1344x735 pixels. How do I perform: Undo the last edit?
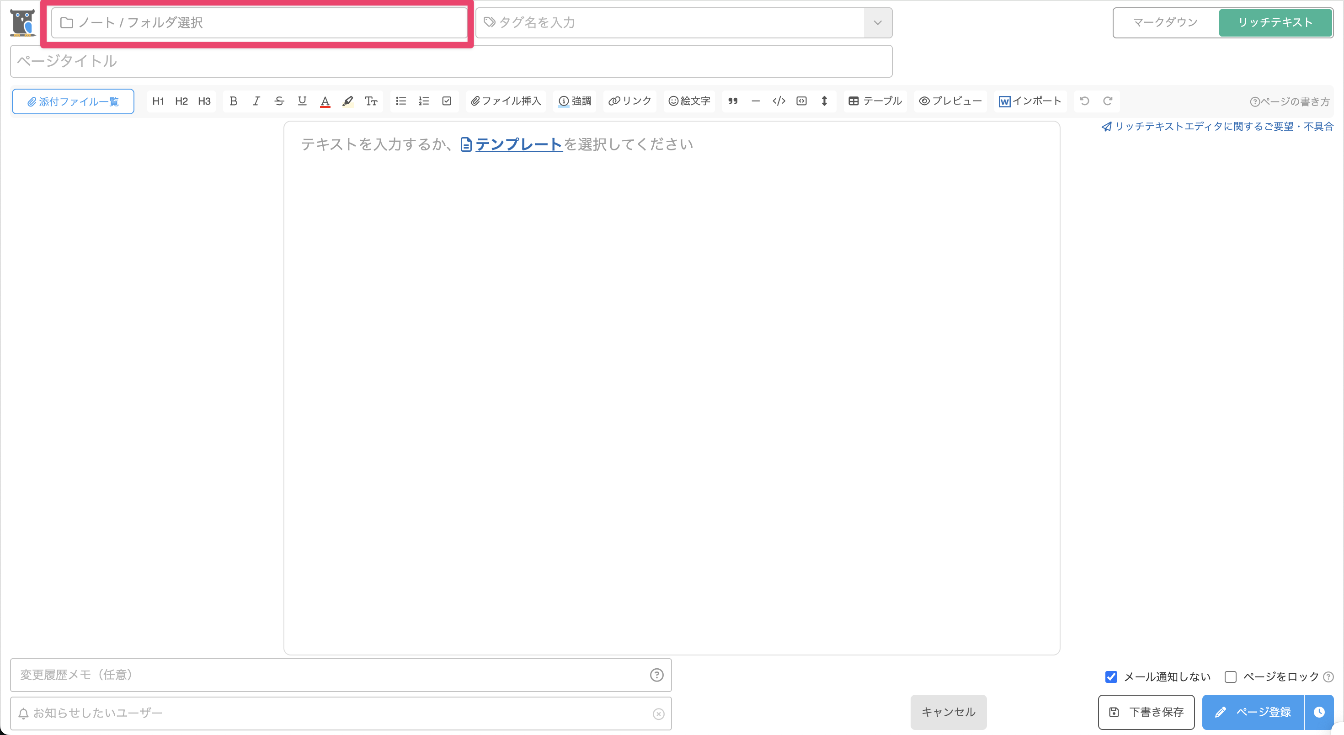1085,101
